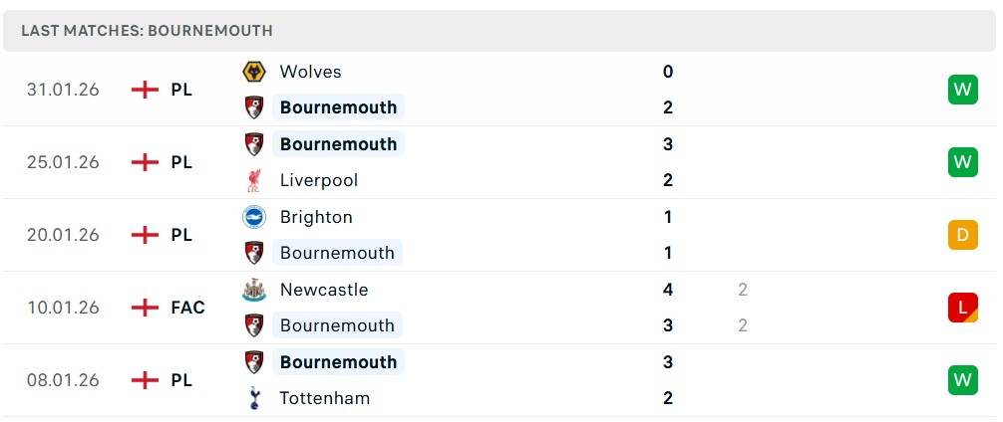Open the Newcastle team link
This screenshot has height=422, width=1003.
pos(324,290)
